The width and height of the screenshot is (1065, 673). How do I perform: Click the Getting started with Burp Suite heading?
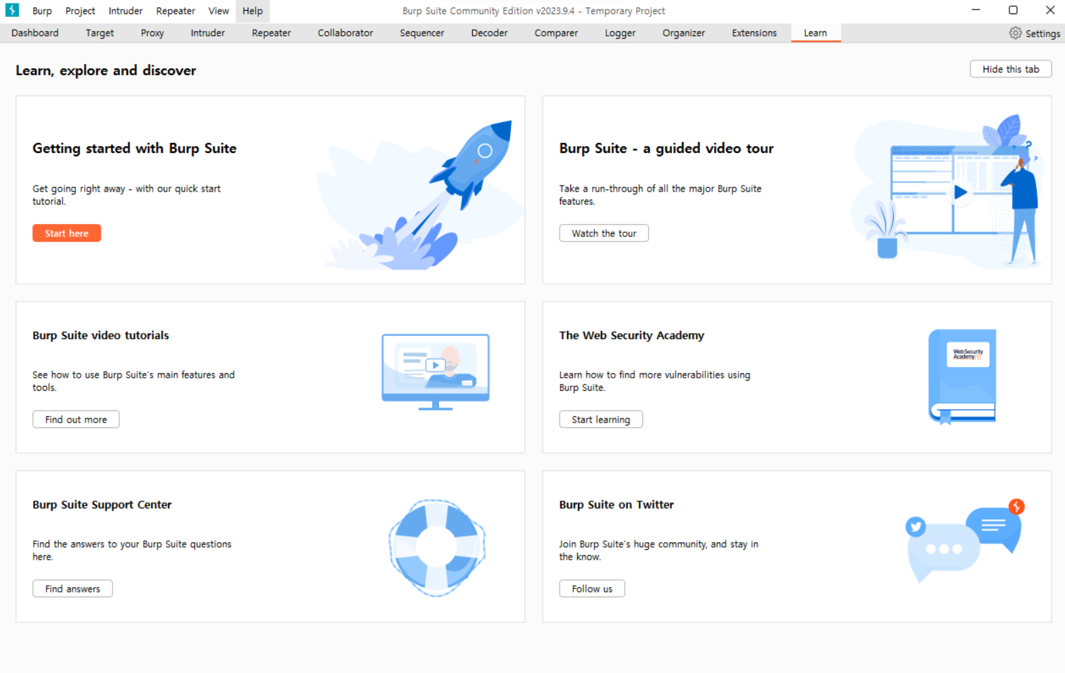134,148
